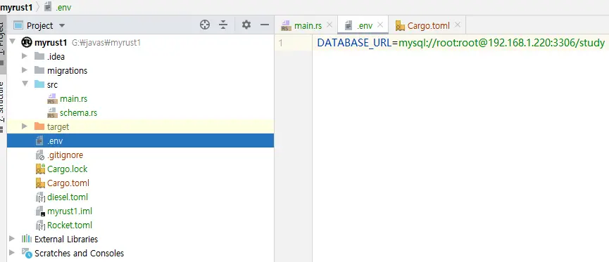Screen dimensions: 609x262
Task: Hide the Project panel with minus icon
Action: (265, 25)
